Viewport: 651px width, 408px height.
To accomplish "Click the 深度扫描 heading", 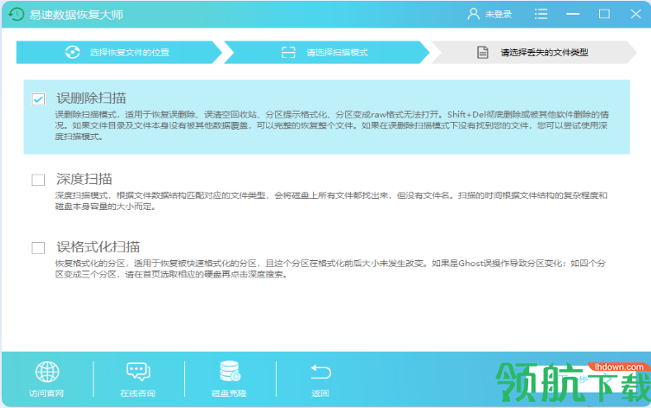I will 84,179.
